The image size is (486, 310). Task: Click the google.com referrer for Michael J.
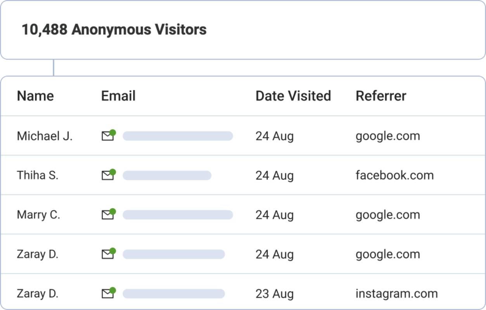pos(387,136)
